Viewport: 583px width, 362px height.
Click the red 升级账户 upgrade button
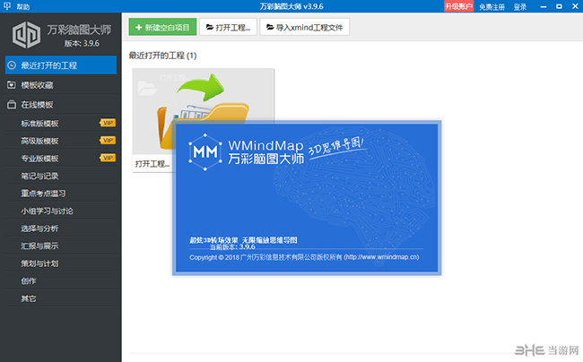pyautogui.click(x=458, y=6)
